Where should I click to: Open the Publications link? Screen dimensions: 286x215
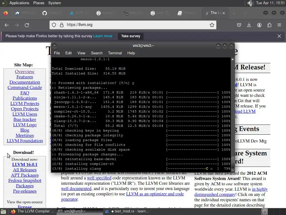25,98
